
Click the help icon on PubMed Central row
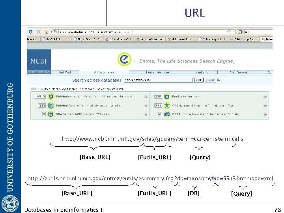146,106
